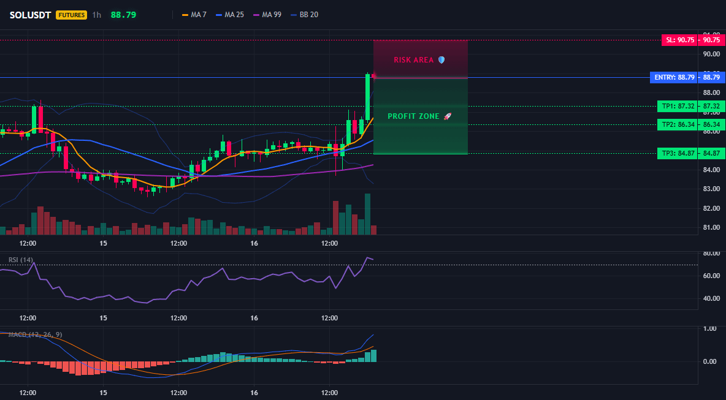Image resolution: width=726 pixels, height=400 pixels.
Task: Click the SOLUSDT symbol name
Action: pyautogui.click(x=30, y=15)
